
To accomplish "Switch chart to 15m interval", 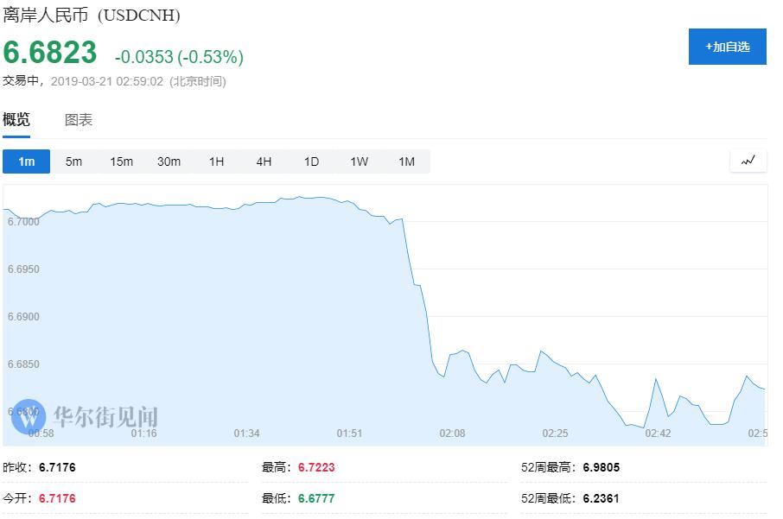I will (x=121, y=161).
